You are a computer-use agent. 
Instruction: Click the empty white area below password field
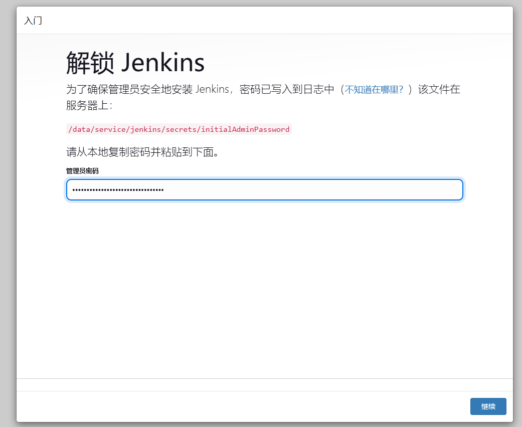264,281
